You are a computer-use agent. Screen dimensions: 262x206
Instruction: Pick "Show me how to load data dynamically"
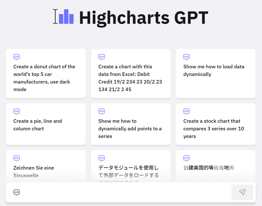[214, 70]
